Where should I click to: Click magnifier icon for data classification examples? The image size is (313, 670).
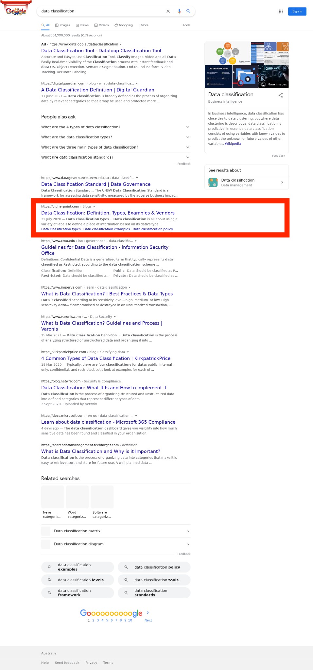coord(50,567)
